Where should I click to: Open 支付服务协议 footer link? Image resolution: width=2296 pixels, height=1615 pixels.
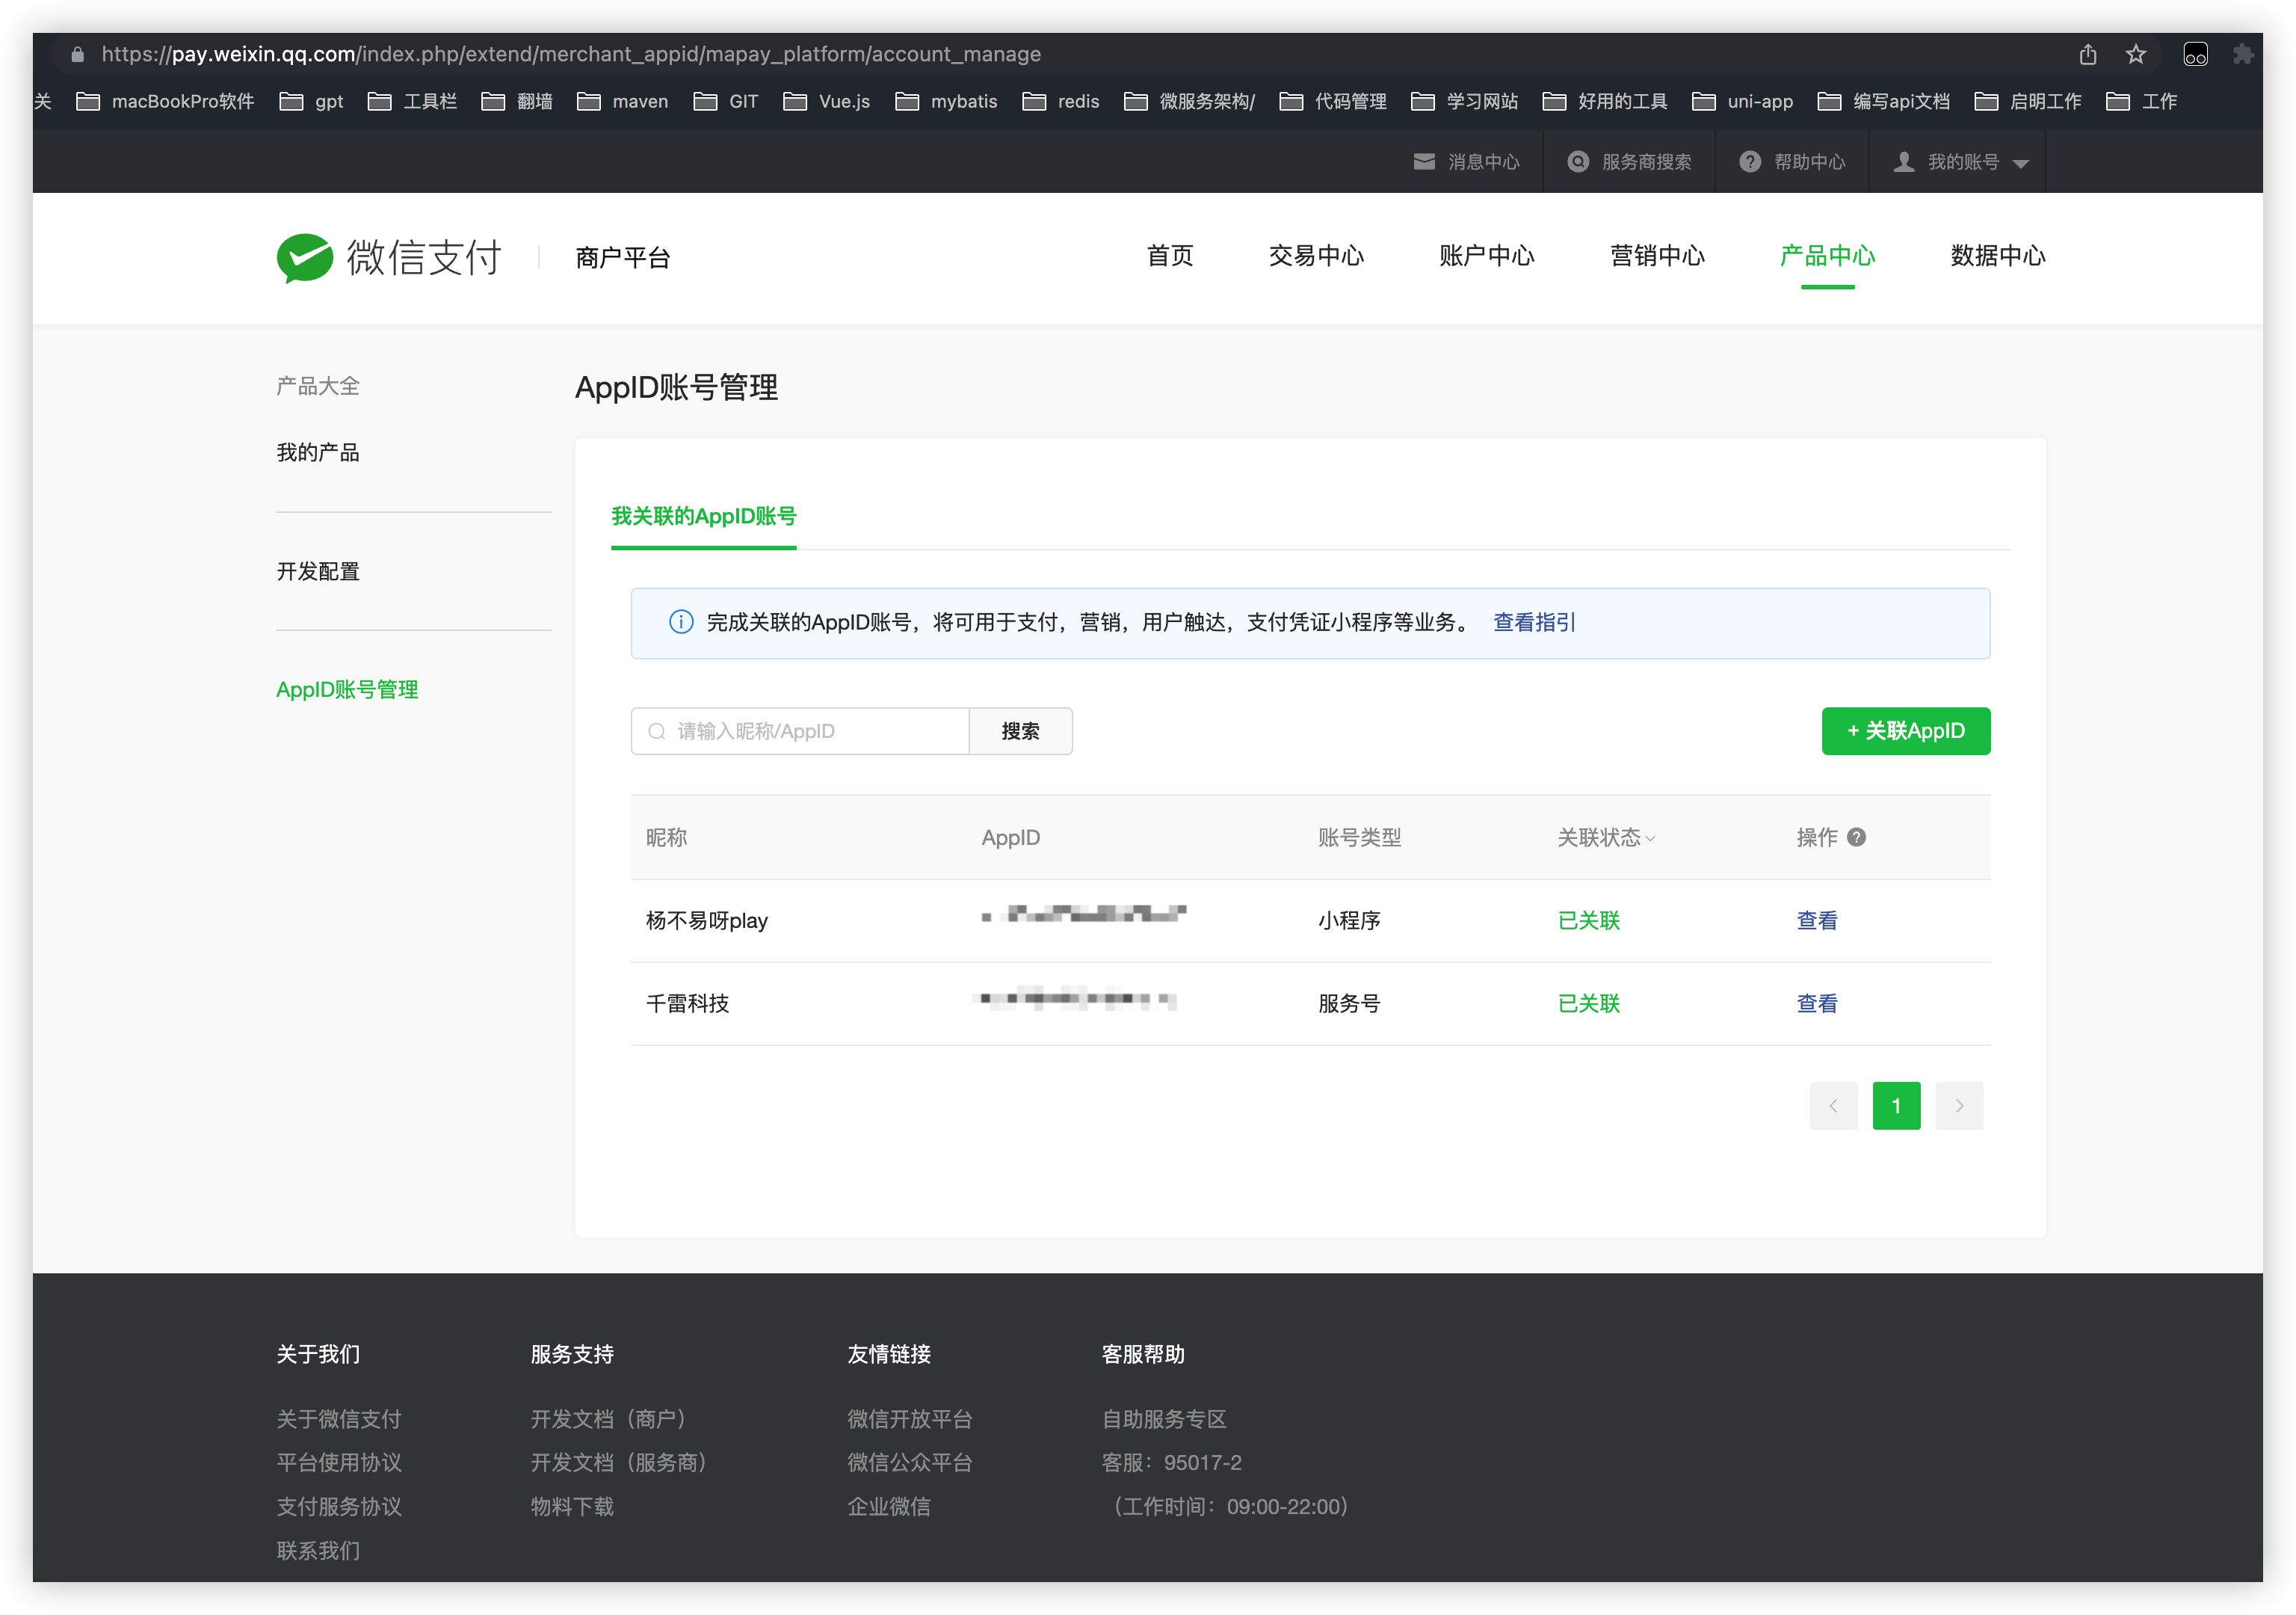[339, 1507]
